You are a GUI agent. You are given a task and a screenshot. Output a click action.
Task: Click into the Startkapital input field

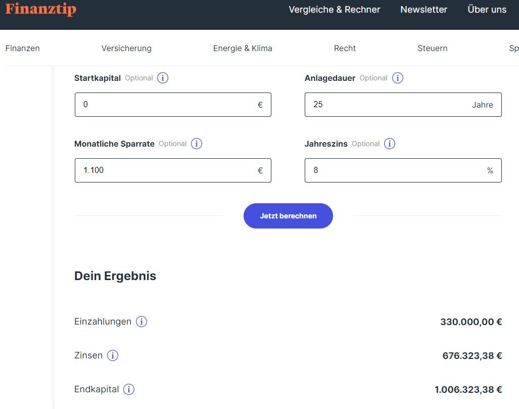167,105
